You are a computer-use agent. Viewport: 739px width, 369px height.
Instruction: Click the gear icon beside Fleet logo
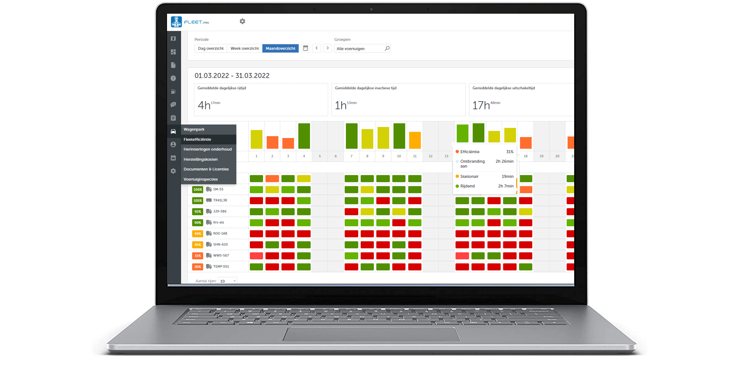[242, 21]
